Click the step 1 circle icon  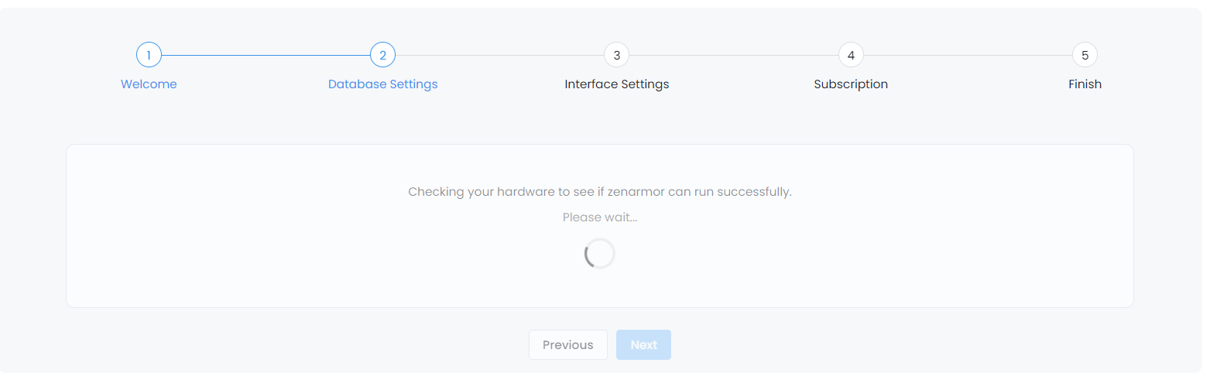tap(149, 55)
